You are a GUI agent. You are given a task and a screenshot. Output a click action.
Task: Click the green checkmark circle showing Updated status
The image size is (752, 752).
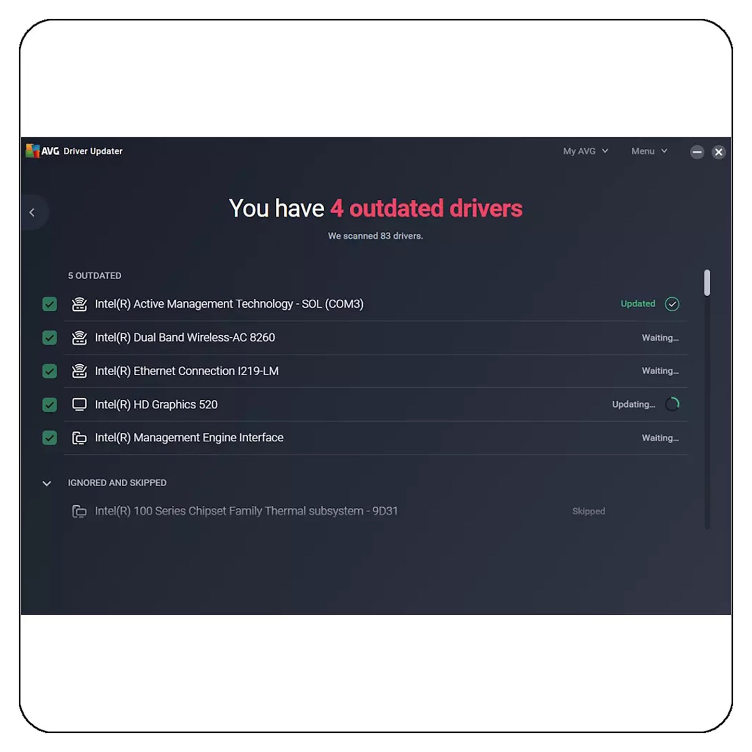(x=672, y=303)
